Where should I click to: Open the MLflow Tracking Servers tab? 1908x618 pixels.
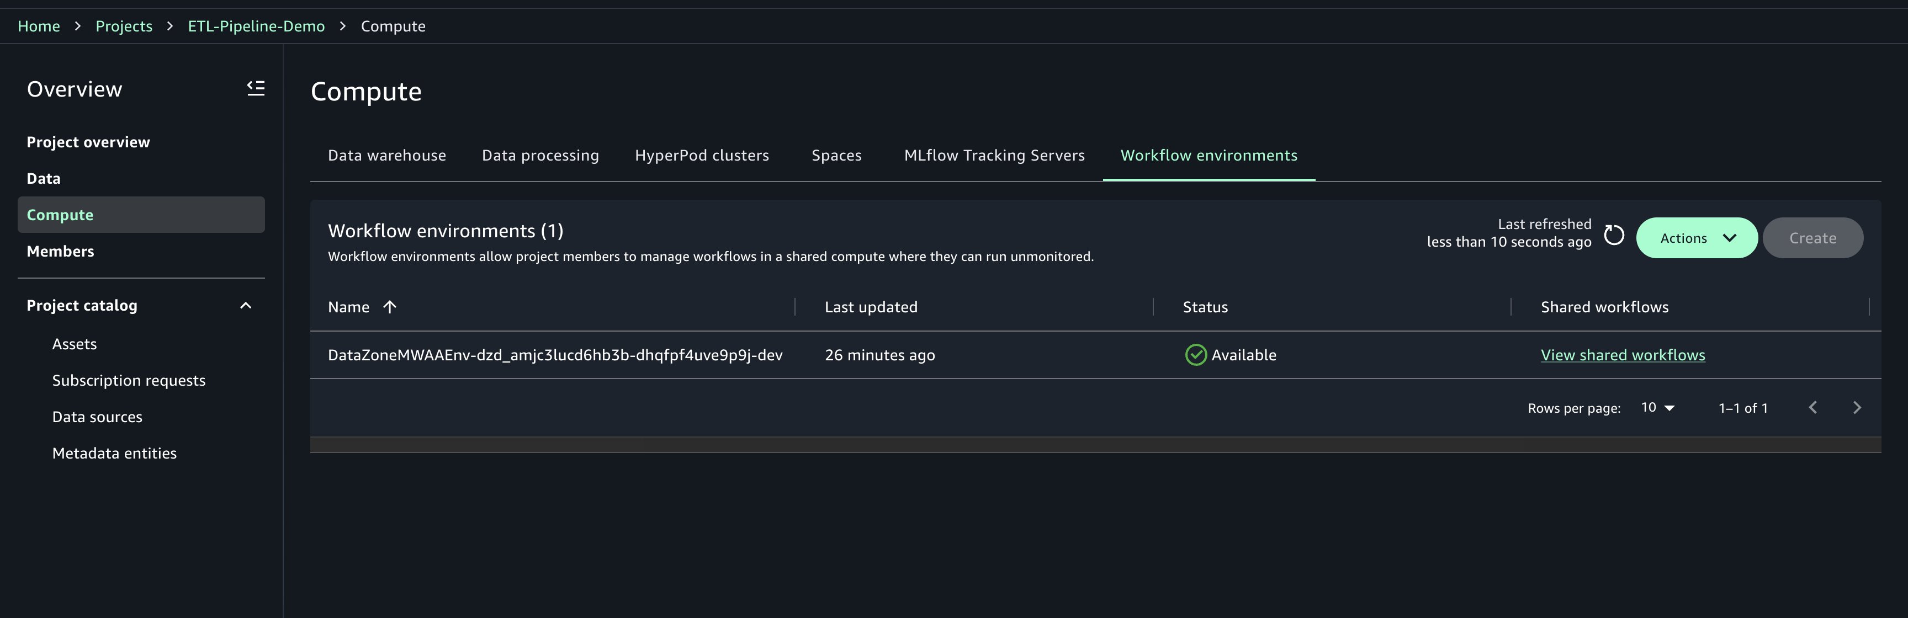pos(994,156)
